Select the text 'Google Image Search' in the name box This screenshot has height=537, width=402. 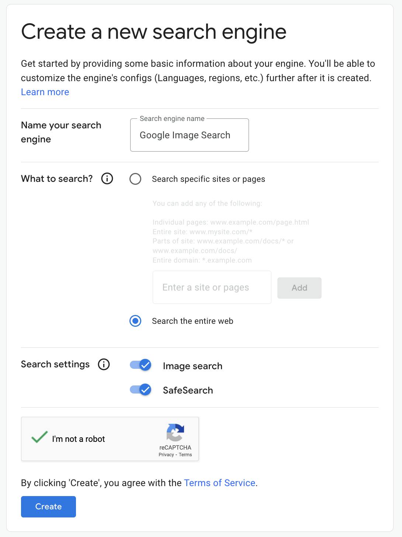tap(184, 135)
